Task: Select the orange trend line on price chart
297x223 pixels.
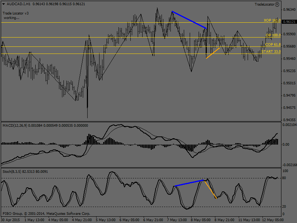Action: 213,53
